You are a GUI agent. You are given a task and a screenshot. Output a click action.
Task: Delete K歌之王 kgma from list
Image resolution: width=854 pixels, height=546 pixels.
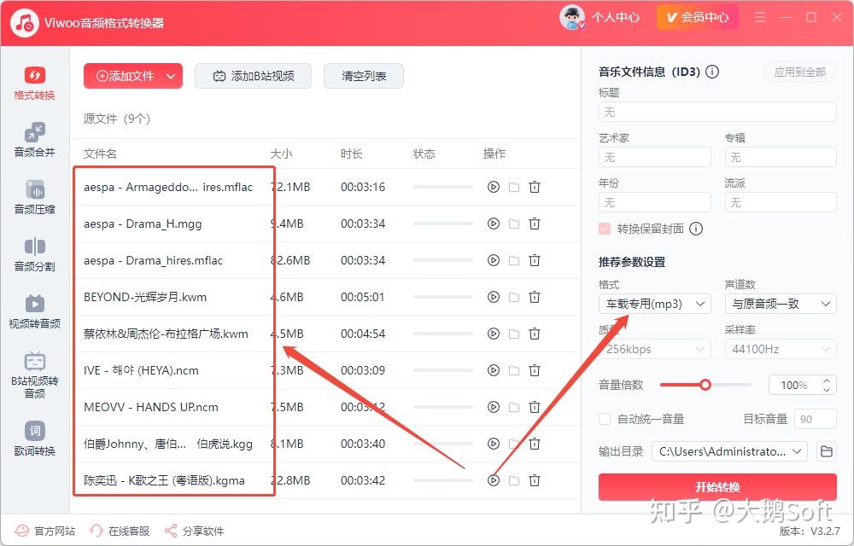535,481
